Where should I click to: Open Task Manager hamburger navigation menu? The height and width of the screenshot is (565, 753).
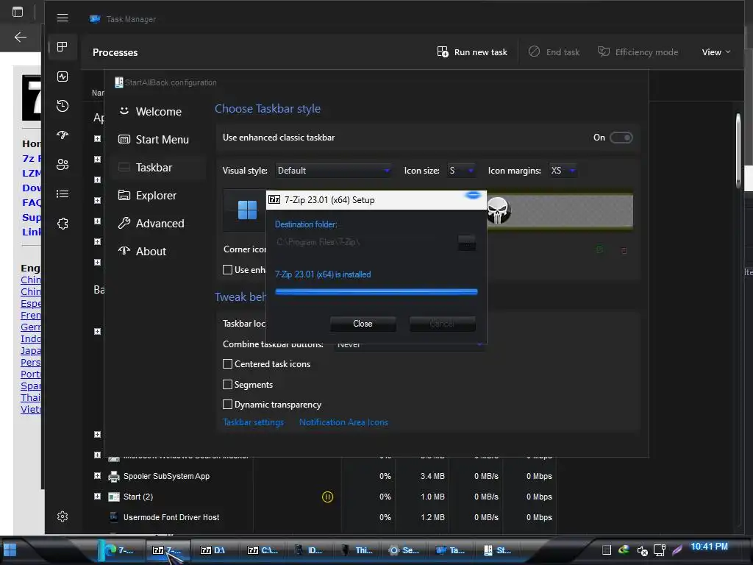tap(63, 18)
